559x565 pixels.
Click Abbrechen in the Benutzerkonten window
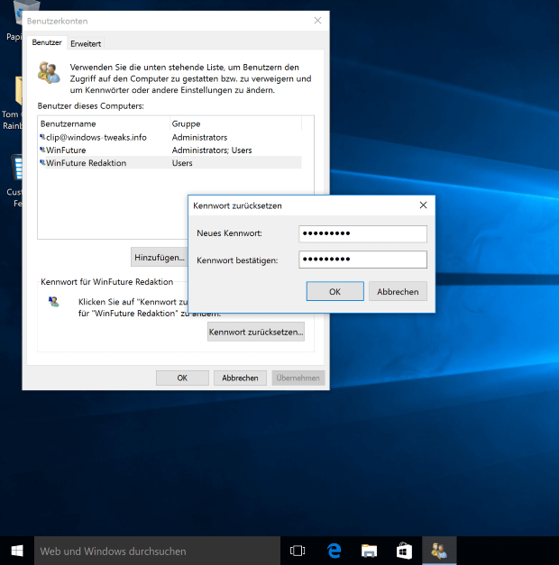[240, 378]
